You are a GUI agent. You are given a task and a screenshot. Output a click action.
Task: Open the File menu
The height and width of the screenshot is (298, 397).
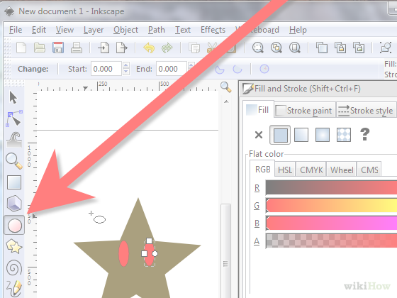point(16,30)
